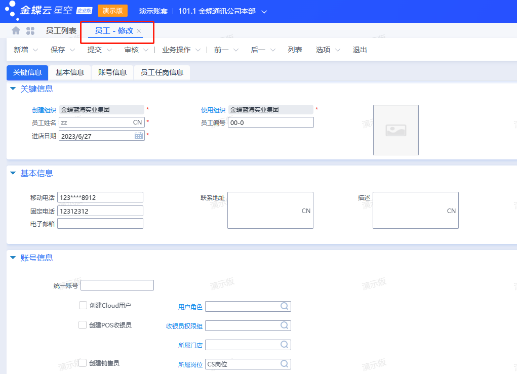Open the 用户角色 lookup magnifier

tap(285, 306)
